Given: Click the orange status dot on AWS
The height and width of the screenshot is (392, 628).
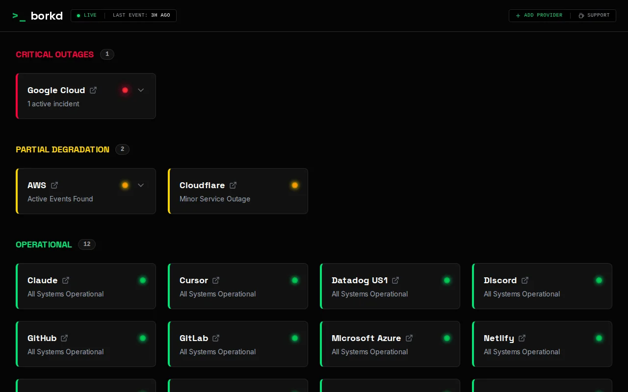Looking at the screenshot, I should [125, 185].
